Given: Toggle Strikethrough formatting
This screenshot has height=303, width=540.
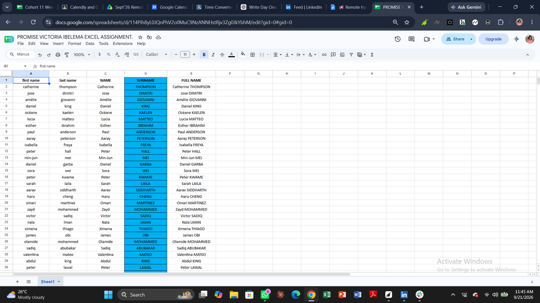Looking at the screenshot, I should (x=221, y=54).
